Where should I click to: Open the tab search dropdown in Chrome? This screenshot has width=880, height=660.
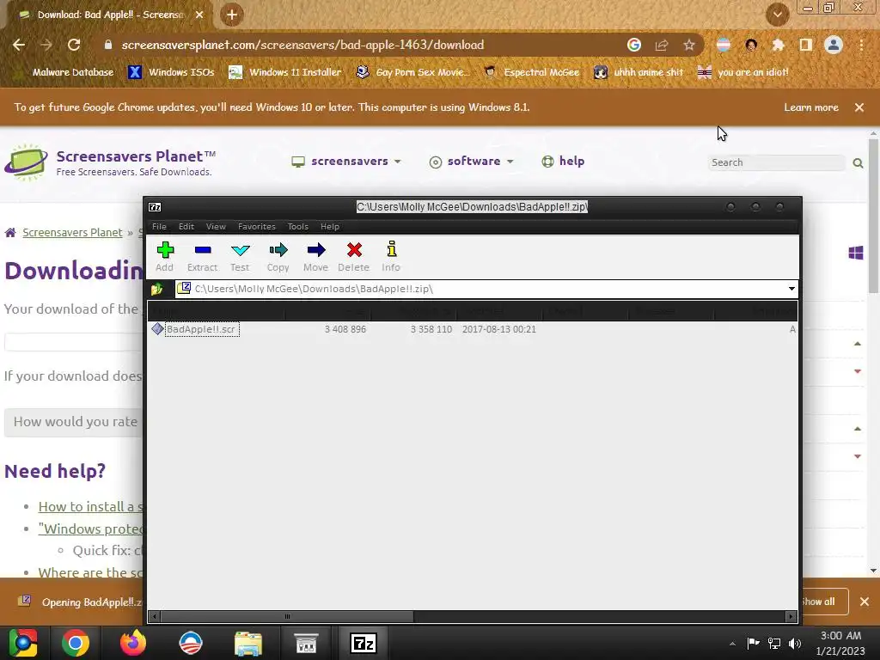(x=777, y=15)
